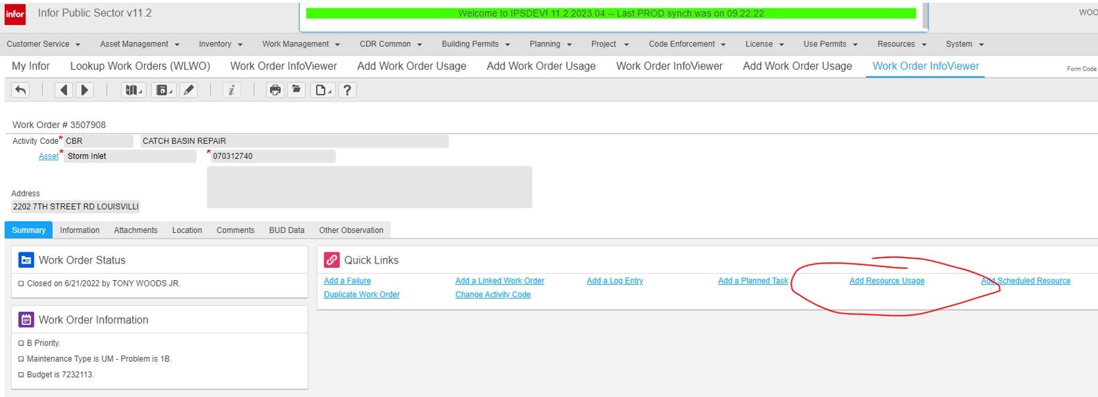Click the question mark help icon

pyautogui.click(x=347, y=90)
